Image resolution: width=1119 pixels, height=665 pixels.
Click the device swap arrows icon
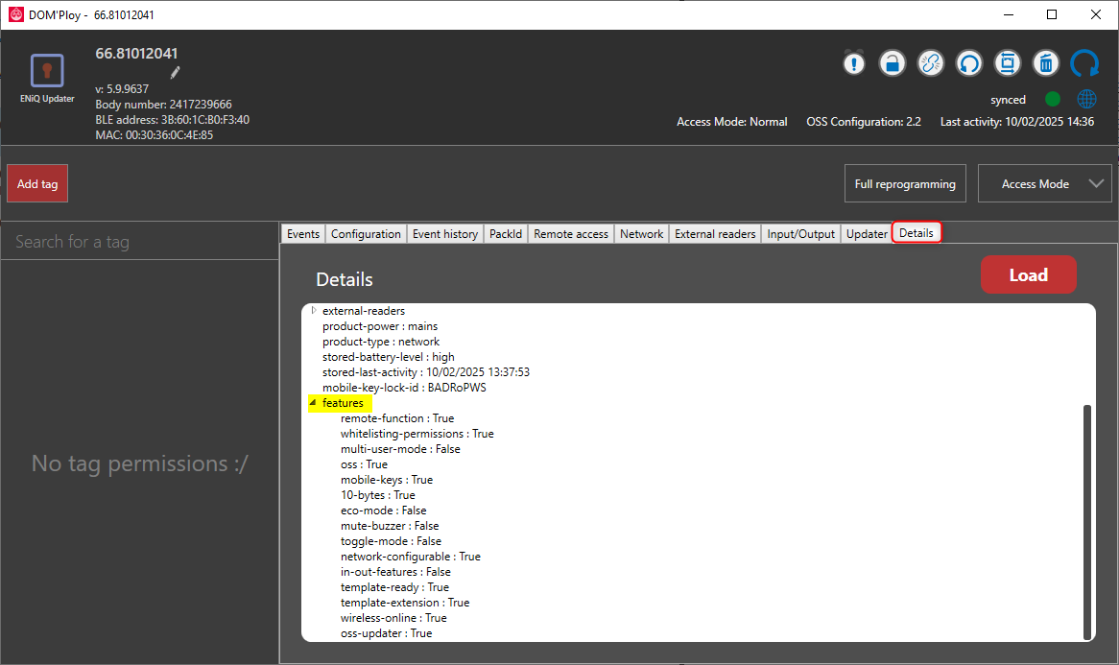tap(1008, 63)
